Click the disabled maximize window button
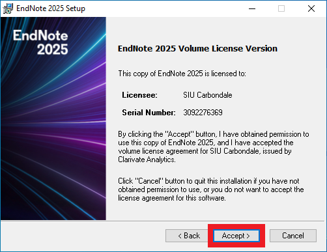 click(281, 8)
